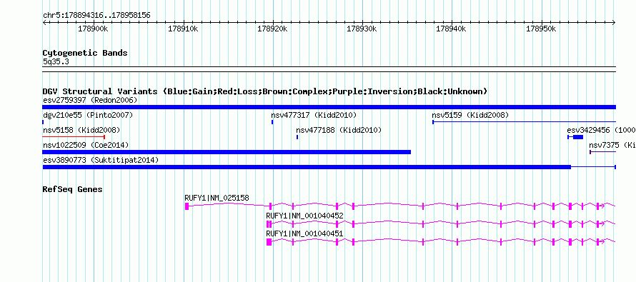The image size is (636, 282).
Task: Select the thin blue line under nsv5159
Action: [x=525, y=122]
